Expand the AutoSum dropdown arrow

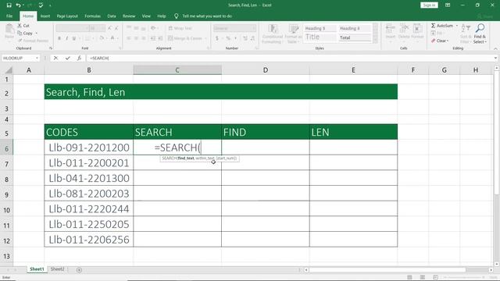pyautogui.click(x=456, y=26)
